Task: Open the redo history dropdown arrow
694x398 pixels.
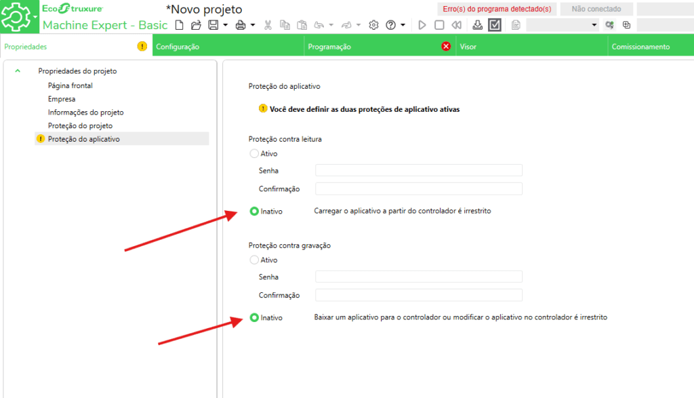Action: (x=359, y=25)
